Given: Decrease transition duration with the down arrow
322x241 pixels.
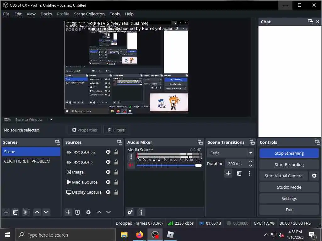Looking at the screenshot, I should click(x=251, y=166).
